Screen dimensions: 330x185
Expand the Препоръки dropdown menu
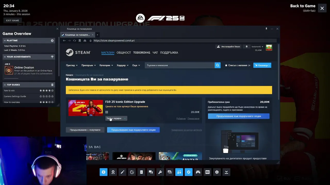point(88,65)
